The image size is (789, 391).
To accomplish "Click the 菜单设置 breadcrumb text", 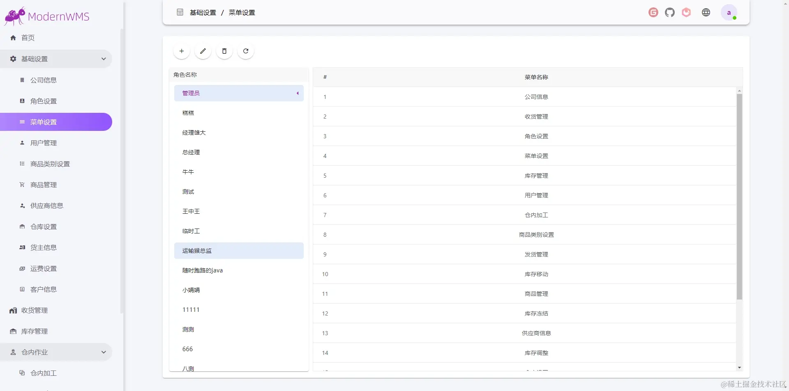I will click(x=242, y=13).
